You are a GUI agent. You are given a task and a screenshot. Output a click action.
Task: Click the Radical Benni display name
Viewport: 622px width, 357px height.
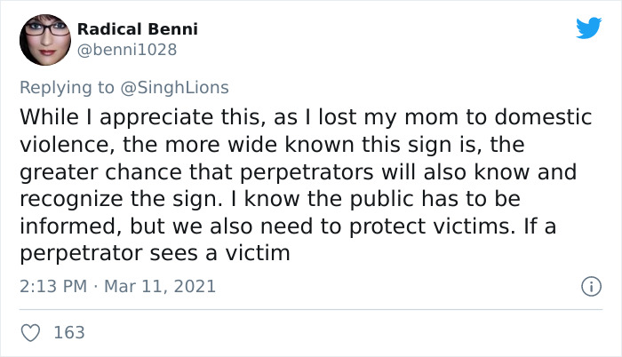[138, 29]
